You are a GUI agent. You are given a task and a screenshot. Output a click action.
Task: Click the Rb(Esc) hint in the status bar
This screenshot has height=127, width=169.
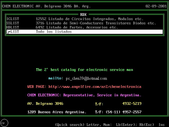pos(147,125)
